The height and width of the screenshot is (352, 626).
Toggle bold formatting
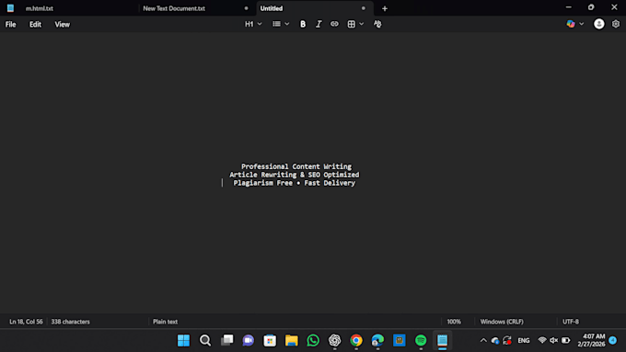(x=303, y=24)
